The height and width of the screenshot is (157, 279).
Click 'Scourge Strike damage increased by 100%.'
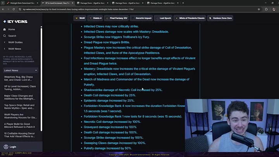point(114,138)
